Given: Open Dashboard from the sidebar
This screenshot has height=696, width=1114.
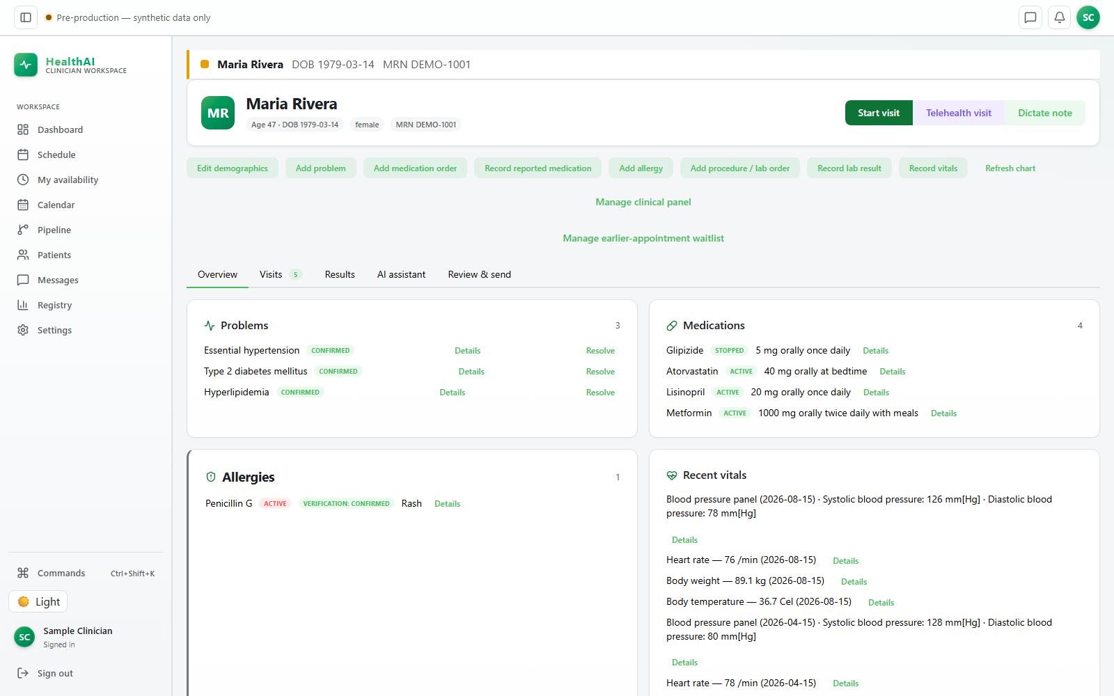Looking at the screenshot, I should [x=86, y=129].
